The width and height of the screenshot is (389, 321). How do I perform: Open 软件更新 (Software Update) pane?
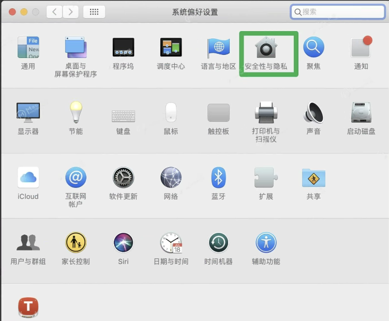coord(123,178)
